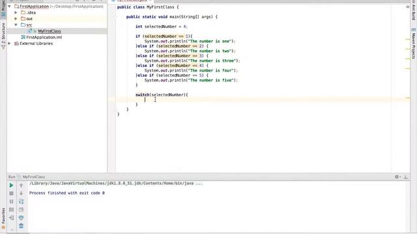Click the Print console icon
The image size is (417, 234).
[x=22, y=218]
